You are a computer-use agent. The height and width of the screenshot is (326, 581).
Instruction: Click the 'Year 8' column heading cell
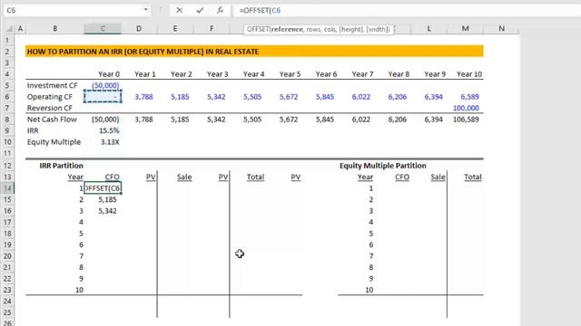coord(399,74)
